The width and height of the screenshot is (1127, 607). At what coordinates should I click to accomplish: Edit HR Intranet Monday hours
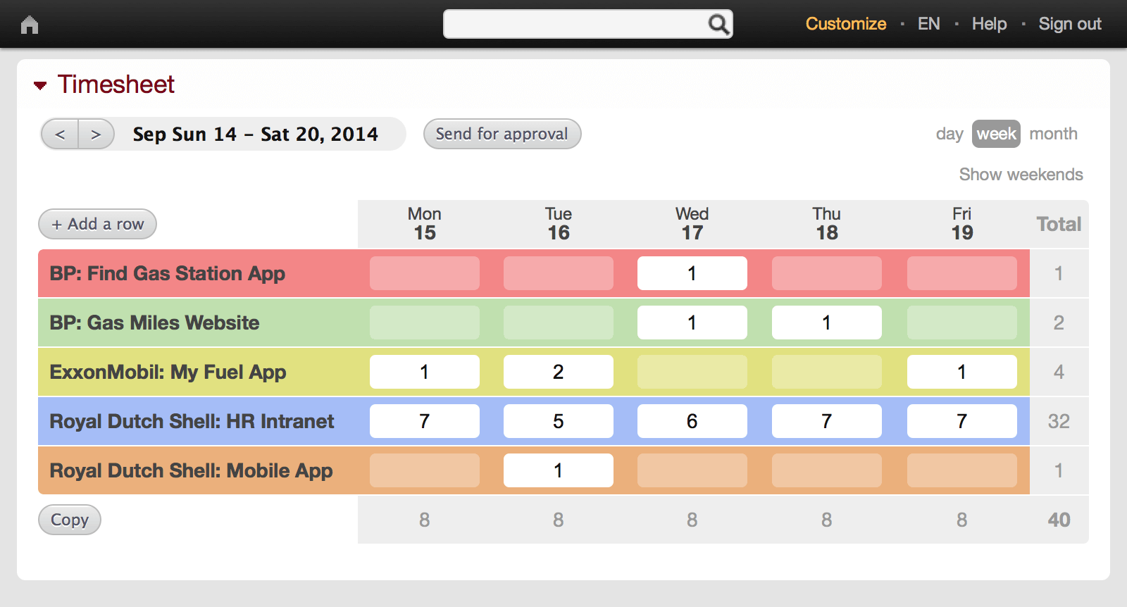(x=425, y=421)
